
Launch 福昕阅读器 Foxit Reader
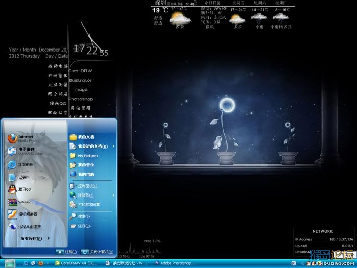(22, 214)
